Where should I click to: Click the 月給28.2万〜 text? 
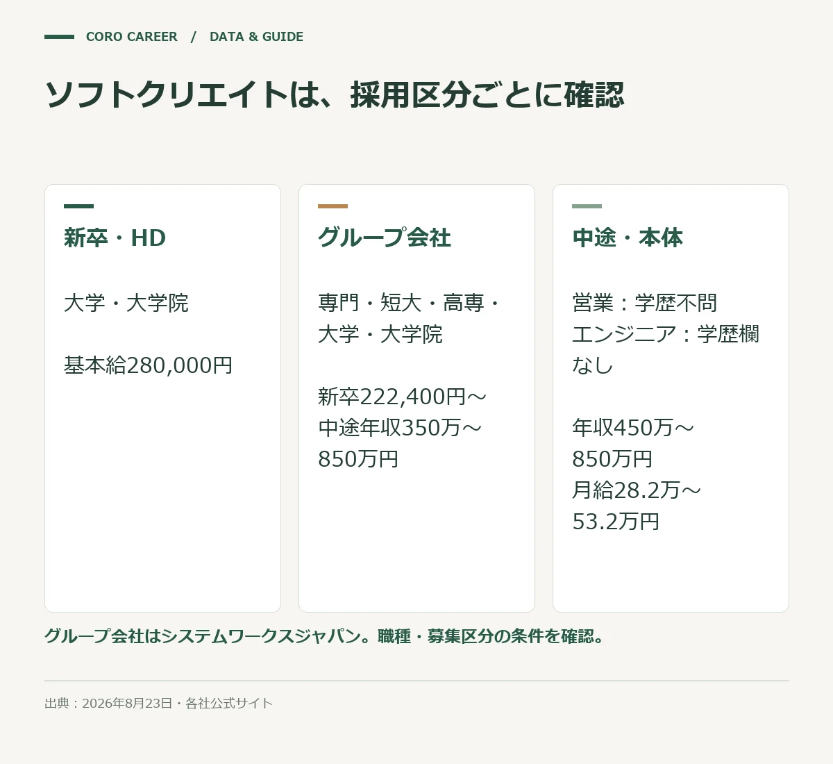coord(637,490)
